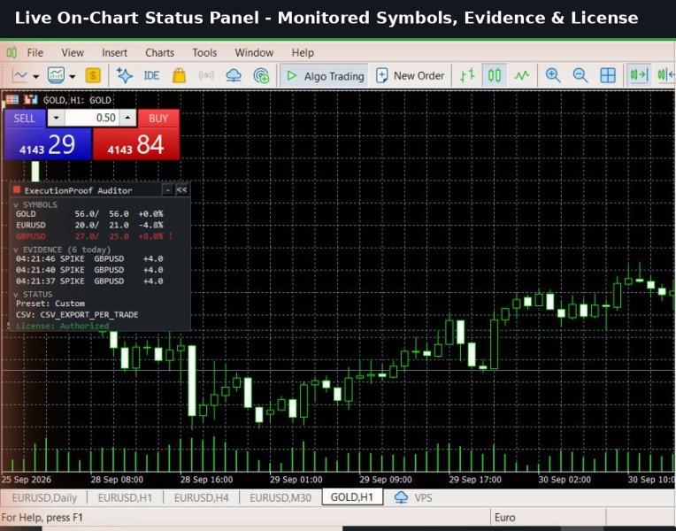Click the 04:21:46 SPIKE evidence entry
The image size is (676, 531).
89,258
